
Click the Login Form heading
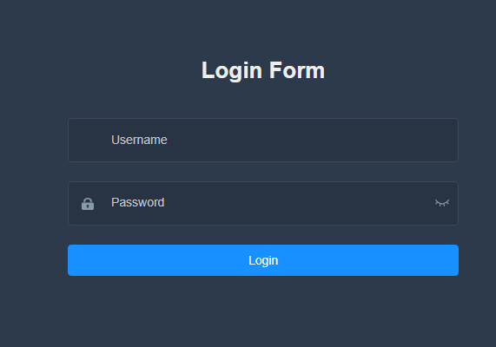(x=263, y=70)
